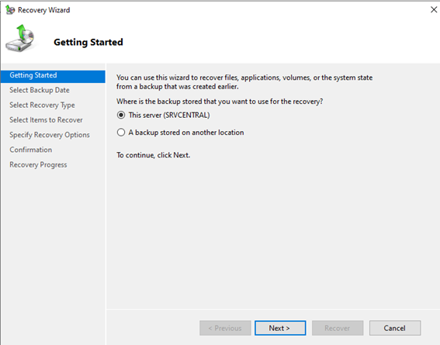Select the Recovery Progress step
The width and height of the screenshot is (440, 345).
38,165
